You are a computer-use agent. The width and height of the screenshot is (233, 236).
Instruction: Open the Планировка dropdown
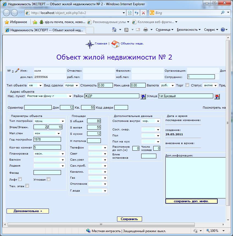(49, 154)
